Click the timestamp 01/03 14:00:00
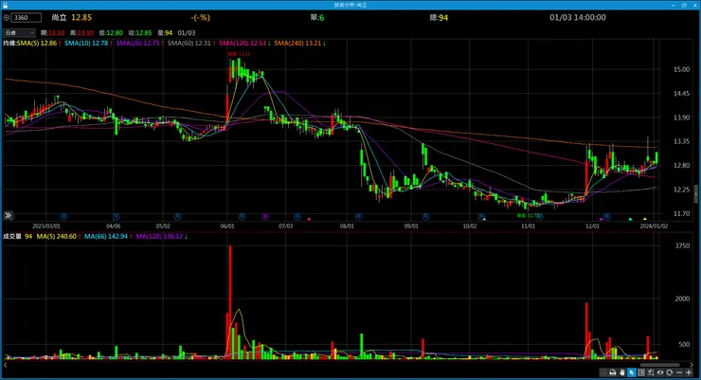Screen dimensions: 701x380 578,17
